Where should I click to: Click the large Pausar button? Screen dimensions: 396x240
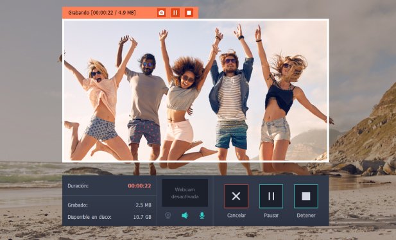[x=271, y=196]
